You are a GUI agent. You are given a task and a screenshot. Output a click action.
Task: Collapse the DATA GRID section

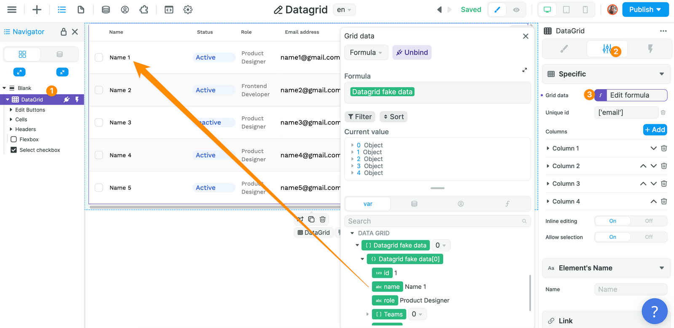coord(352,233)
